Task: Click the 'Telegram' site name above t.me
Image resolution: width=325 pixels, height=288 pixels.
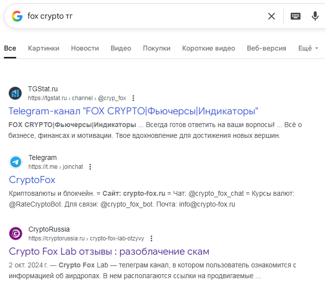Action: pos(43,157)
